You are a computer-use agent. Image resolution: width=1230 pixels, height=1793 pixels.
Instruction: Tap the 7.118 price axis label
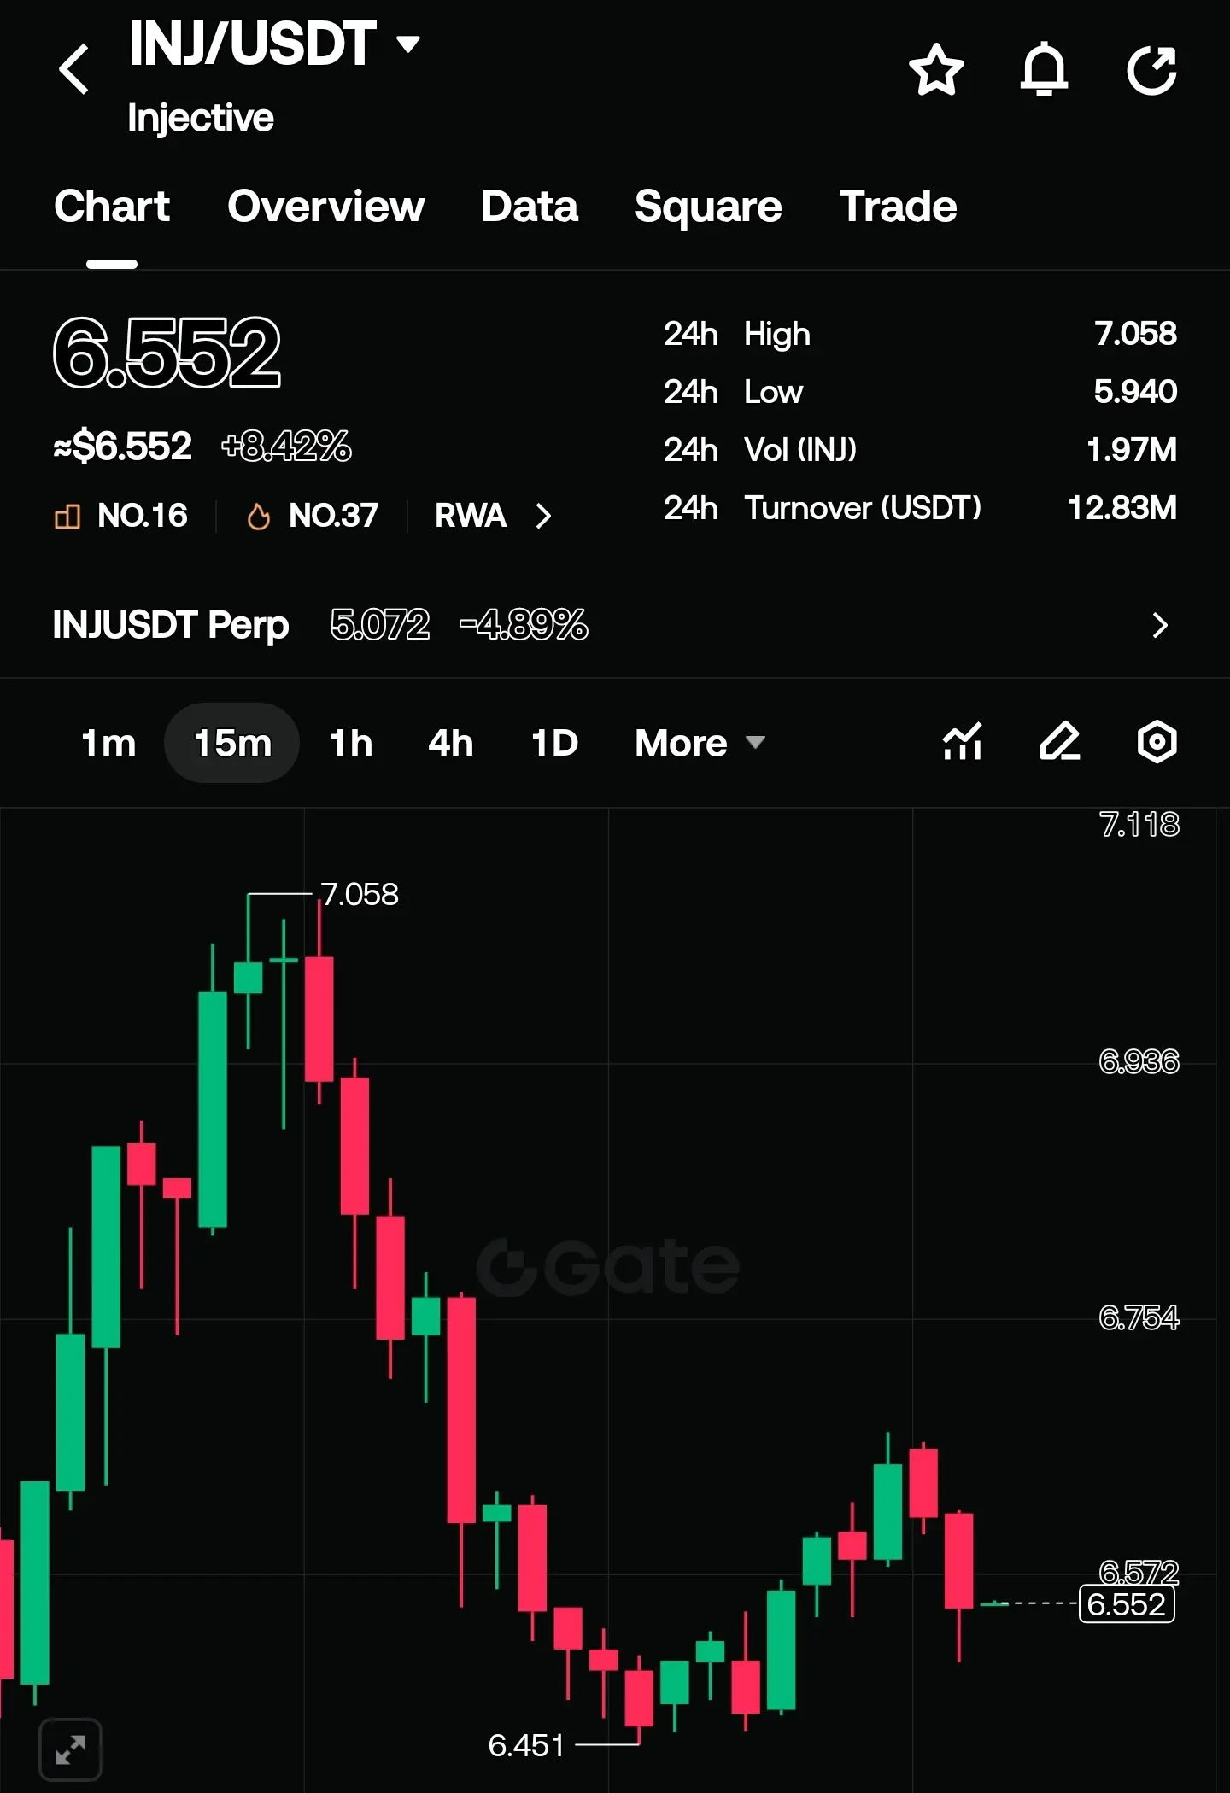click(x=1139, y=824)
